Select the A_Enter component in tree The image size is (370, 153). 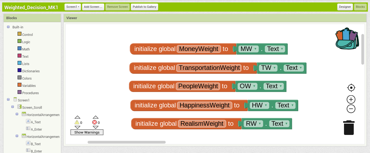click(x=36, y=130)
